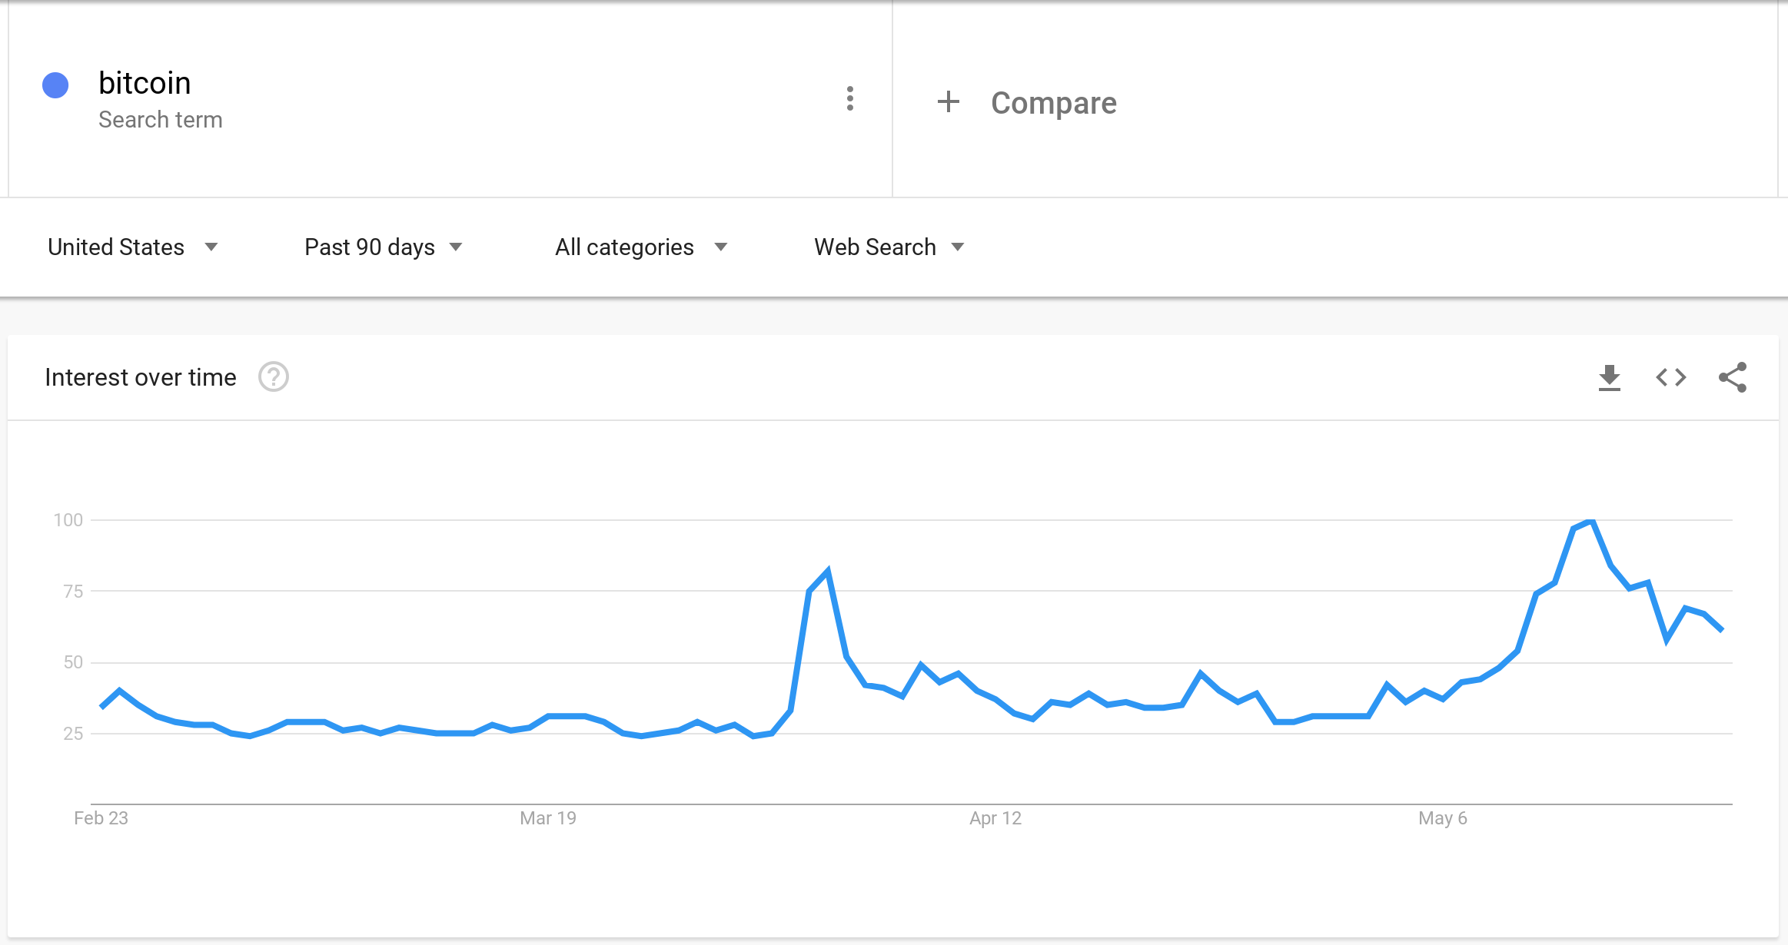The image size is (1788, 945).
Task: Edit the bitcoin search term
Action: click(145, 83)
